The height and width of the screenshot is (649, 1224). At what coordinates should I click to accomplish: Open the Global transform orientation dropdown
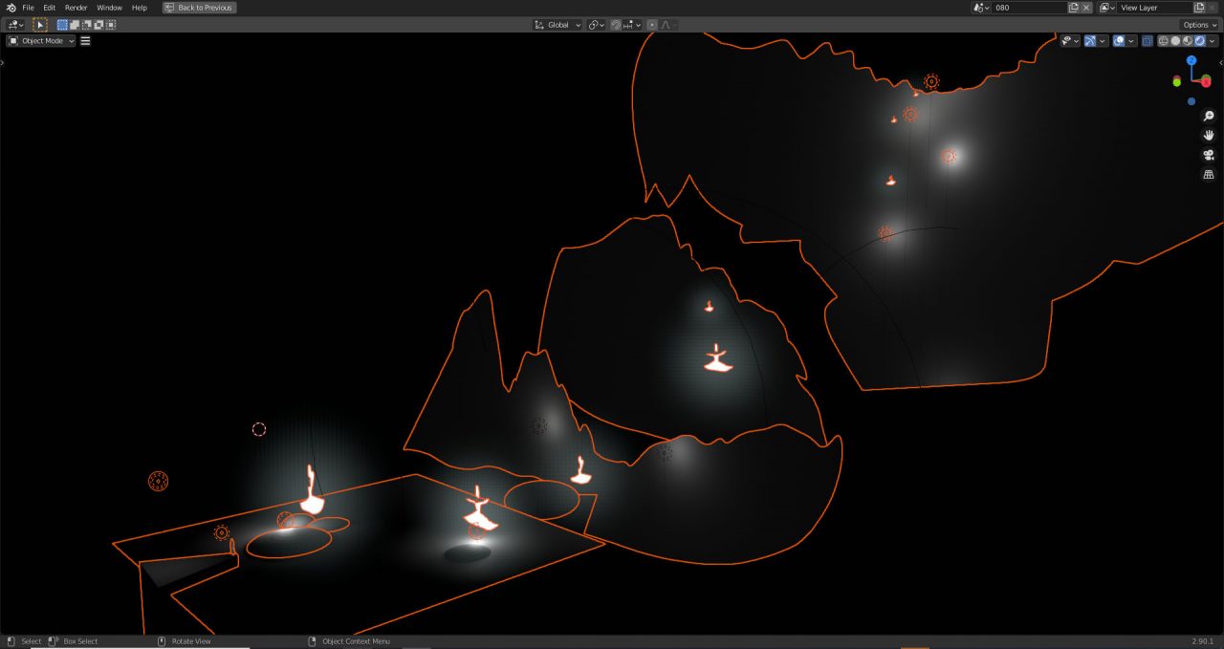tap(557, 24)
